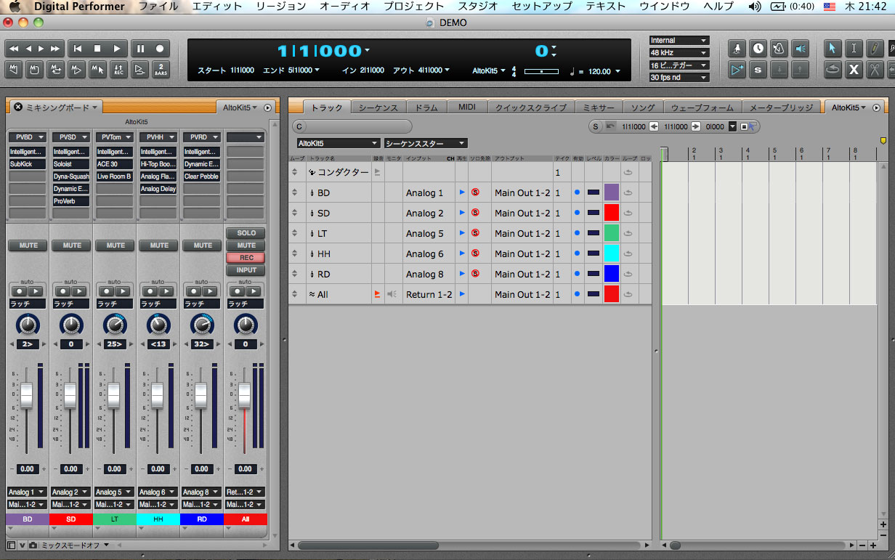This screenshot has height=560, width=895.
Task: Click the system volume icon in the menu bar
Action: (755, 7)
